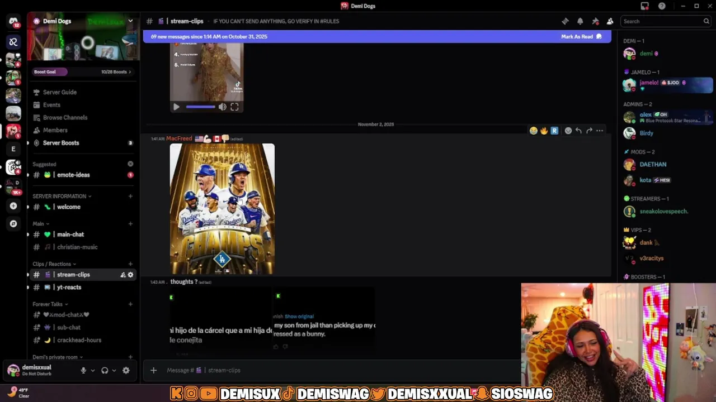Open welcome channel
The height and width of the screenshot is (402, 716).
coord(83,207)
